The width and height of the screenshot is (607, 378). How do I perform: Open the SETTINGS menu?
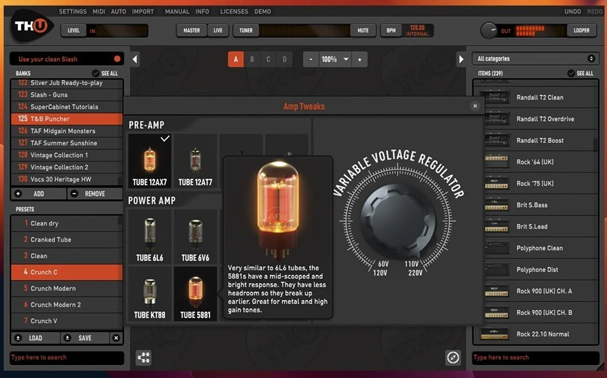pos(73,12)
